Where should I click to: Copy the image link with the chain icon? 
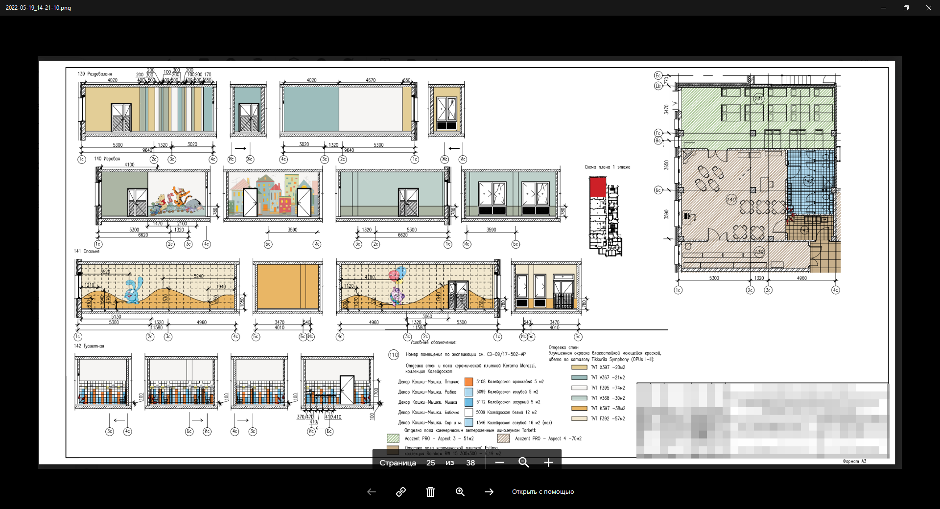(401, 492)
